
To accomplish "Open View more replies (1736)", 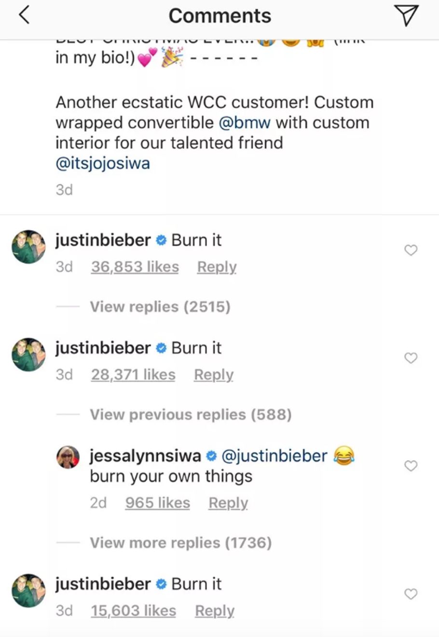I will (x=179, y=542).
